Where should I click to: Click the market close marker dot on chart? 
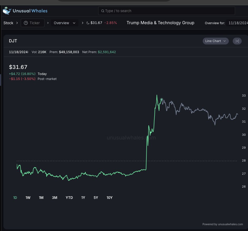pyautogui.click(x=161, y=99)
